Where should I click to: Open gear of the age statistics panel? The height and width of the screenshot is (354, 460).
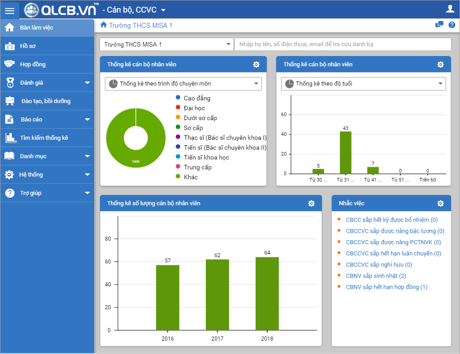click(440, 65)
